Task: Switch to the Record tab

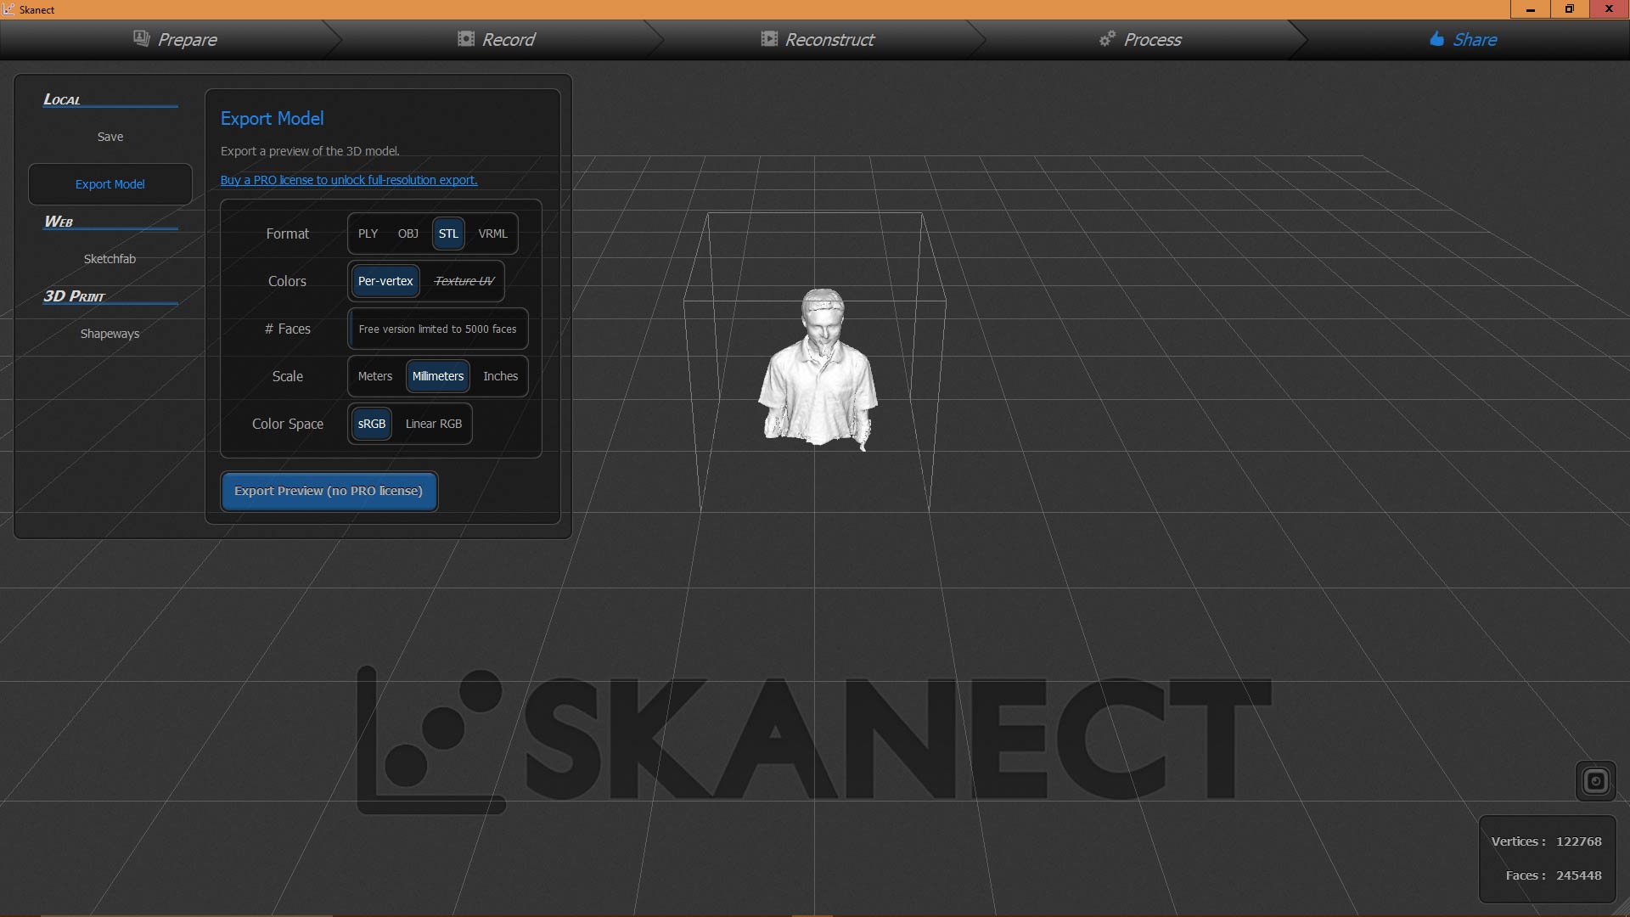Action: coord(497,40)
